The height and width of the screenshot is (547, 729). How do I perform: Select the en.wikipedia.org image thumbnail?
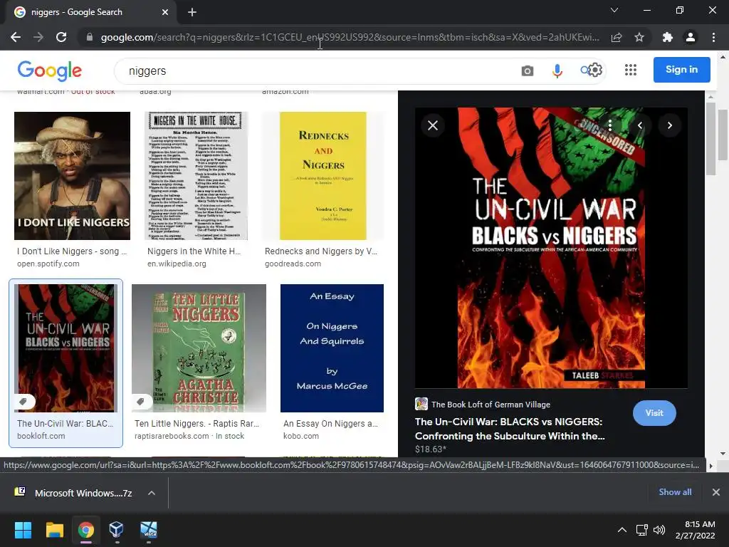(x=196, y=176)
